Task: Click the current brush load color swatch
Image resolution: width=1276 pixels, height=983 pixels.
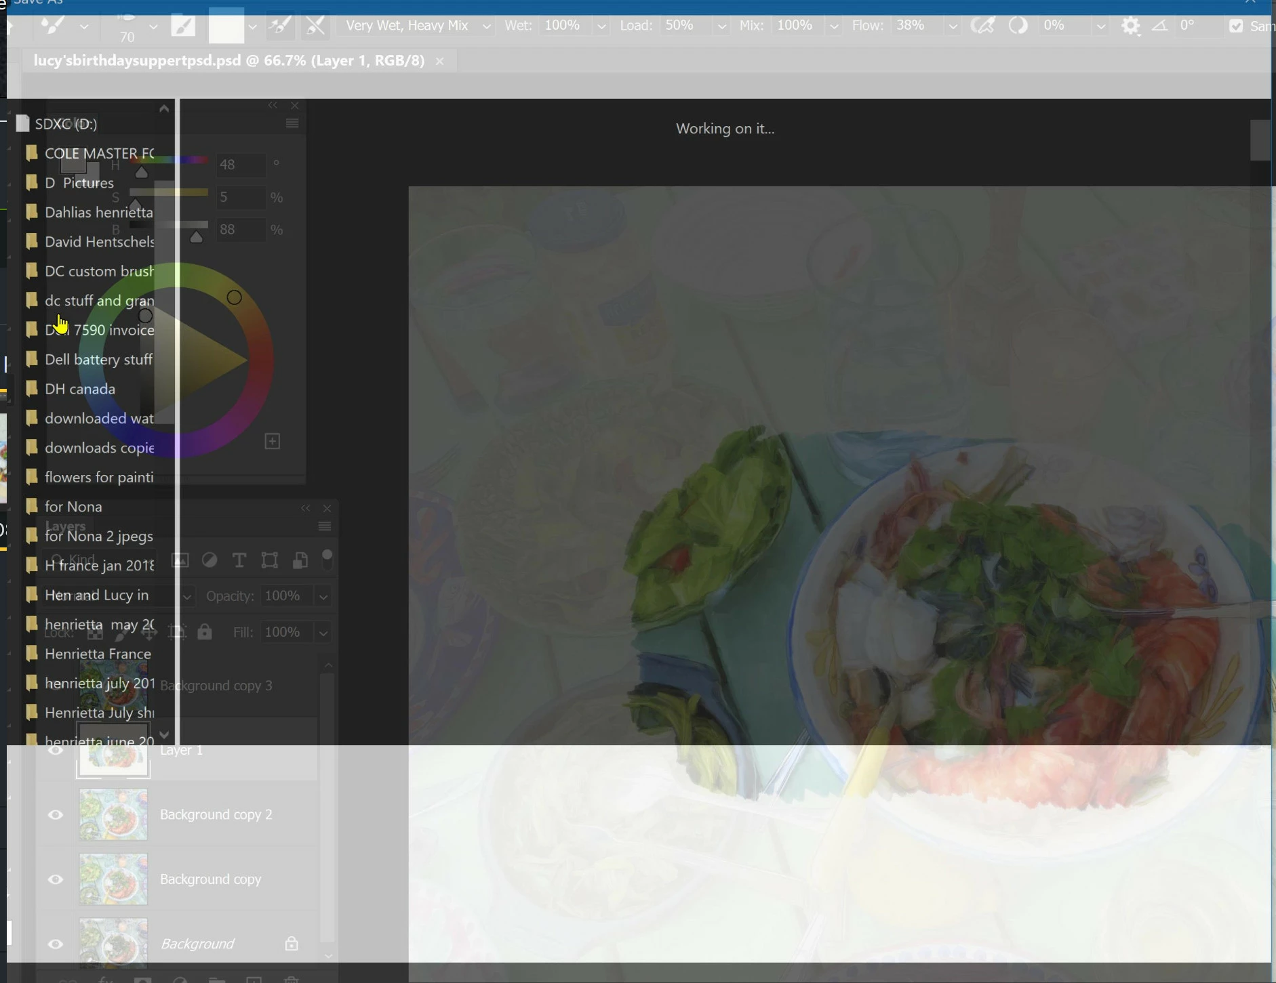Action: pos(226,26)
